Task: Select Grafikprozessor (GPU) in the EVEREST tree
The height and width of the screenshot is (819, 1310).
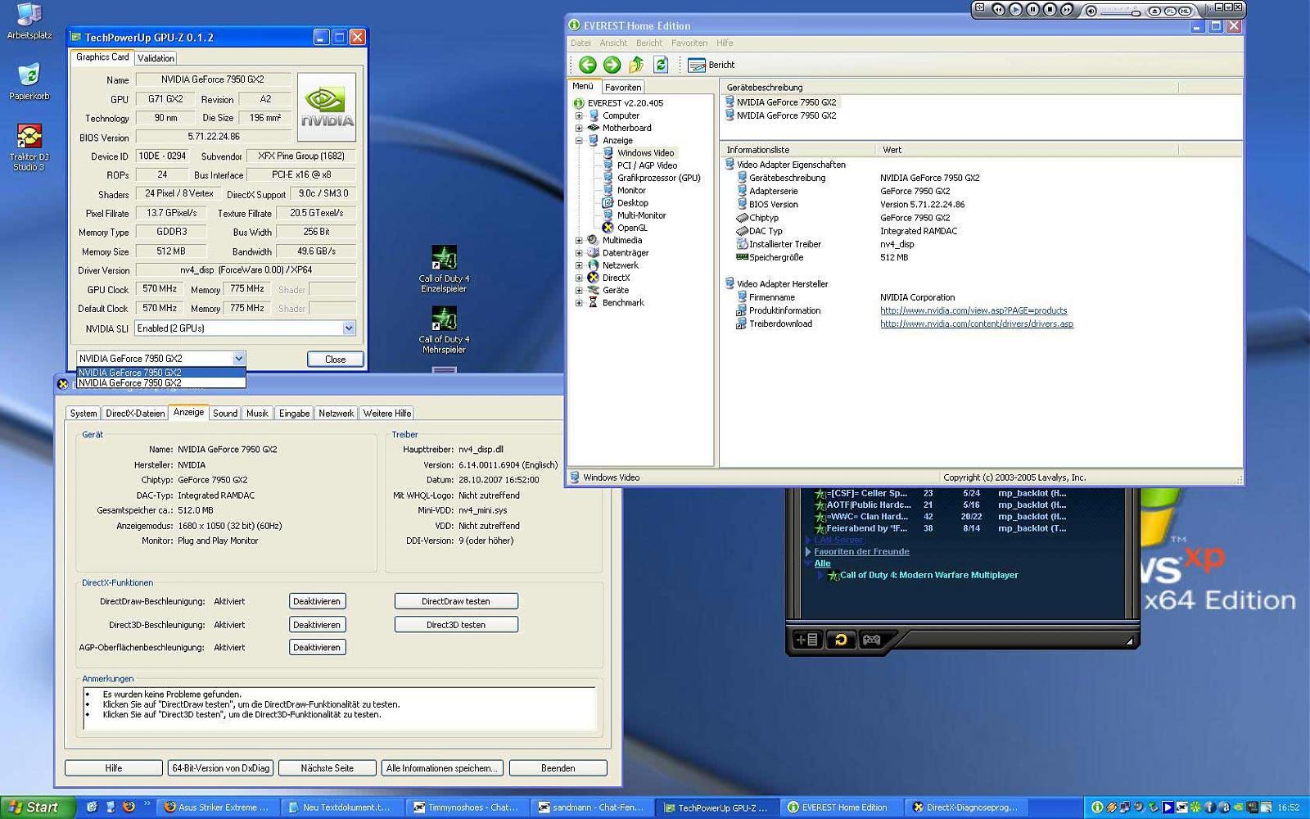Action: point(658,178)
